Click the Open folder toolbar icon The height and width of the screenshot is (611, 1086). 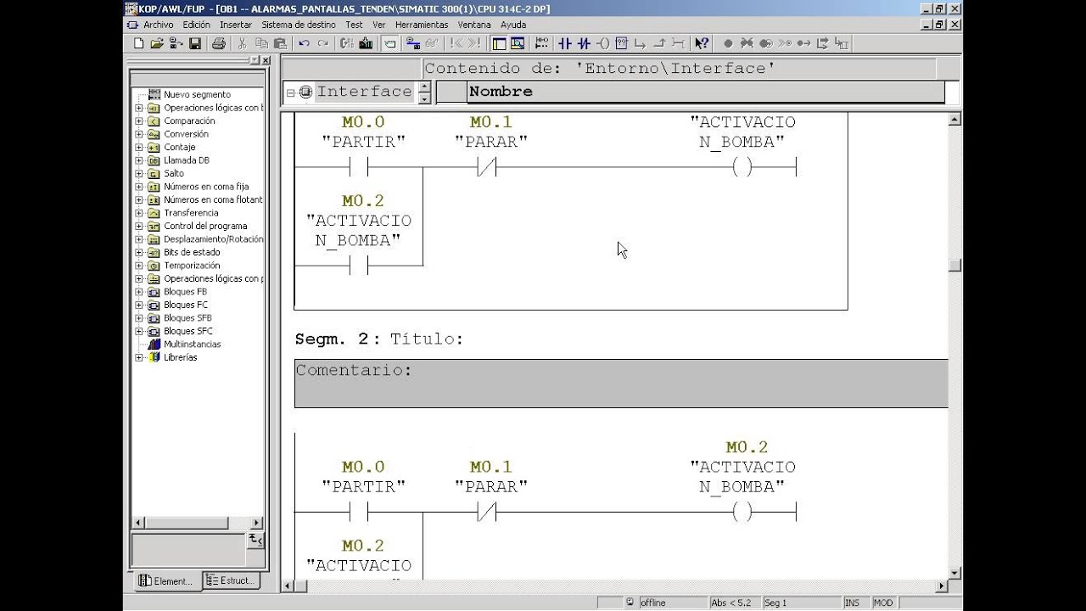156,43
